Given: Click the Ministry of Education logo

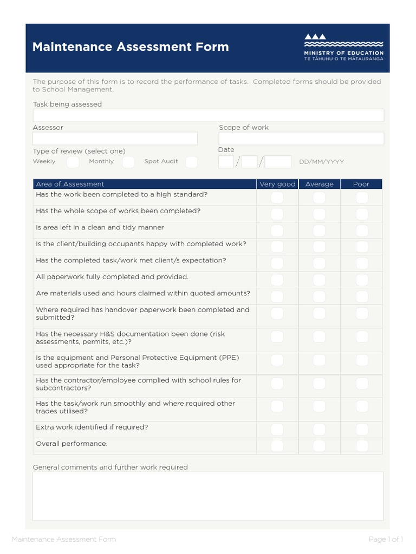Looking at the screenshot, I should point(343,47).
